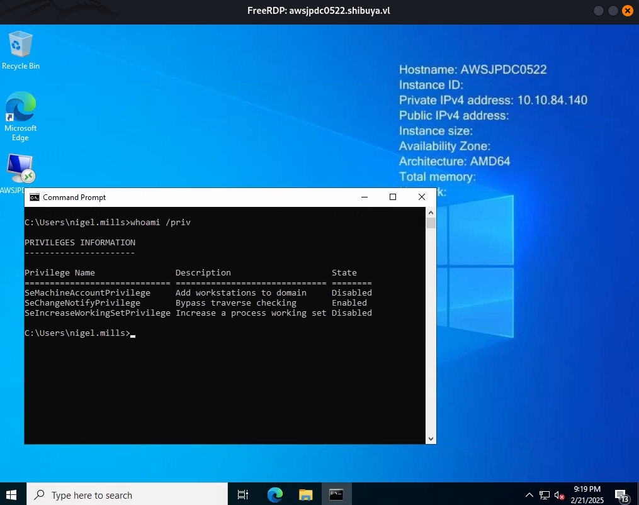The image size is (639, 505).
Task: Click SeMachineAccountPrivilege in the output
Action: (88, 293)
